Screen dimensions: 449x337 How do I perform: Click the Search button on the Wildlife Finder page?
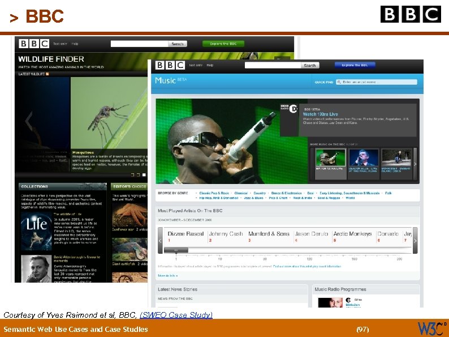click(178, 44)
